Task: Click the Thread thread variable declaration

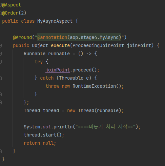Action: click(x=41, y=110)
